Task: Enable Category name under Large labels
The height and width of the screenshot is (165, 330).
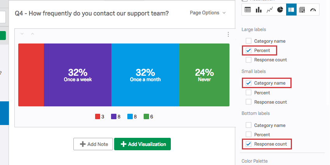Action: pyautogui.click(x=248, y=41)
